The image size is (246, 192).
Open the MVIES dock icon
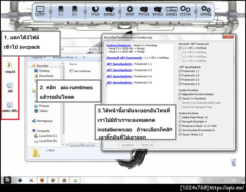coord(158,11)
